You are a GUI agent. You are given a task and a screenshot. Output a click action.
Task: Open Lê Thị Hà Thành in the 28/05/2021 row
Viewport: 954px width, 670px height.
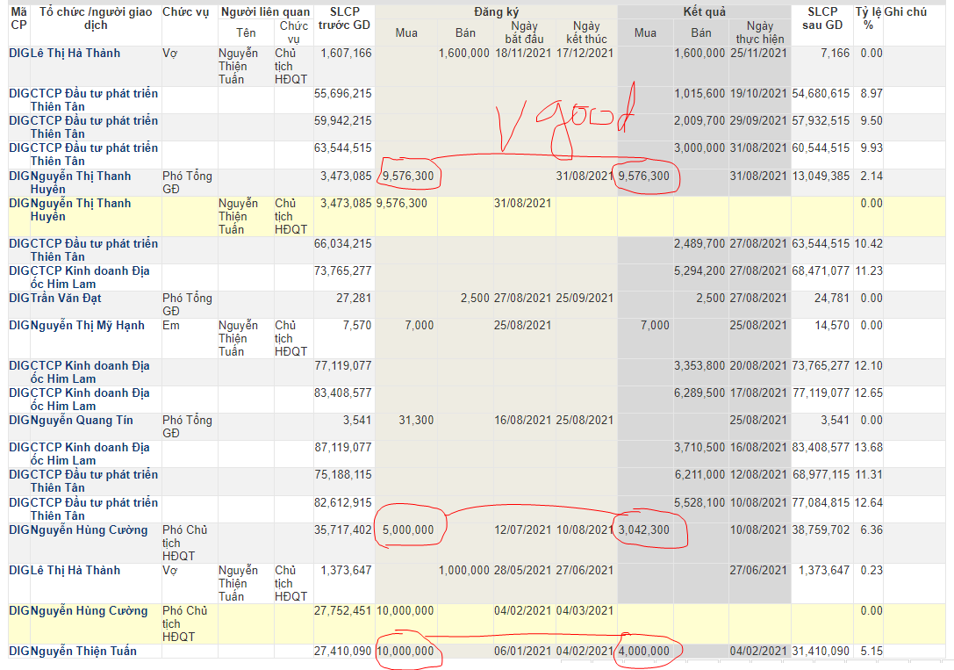point(75,571)
